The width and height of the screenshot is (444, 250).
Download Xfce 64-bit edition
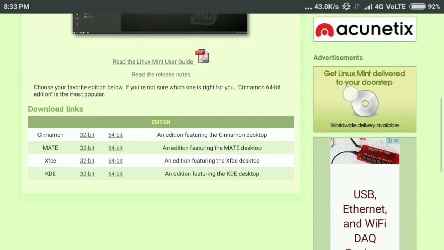point(116,160)
